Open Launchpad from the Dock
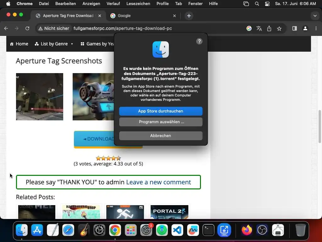322x242 pixels. [x=130, y=230]
